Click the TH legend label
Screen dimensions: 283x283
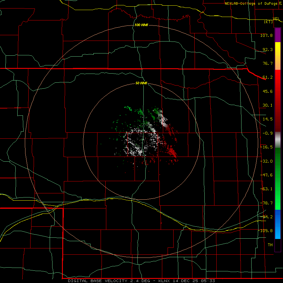click(270, 245)
